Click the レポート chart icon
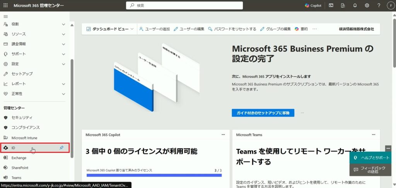The height and width of the screenshot is (188, 396). click(5, 84)
